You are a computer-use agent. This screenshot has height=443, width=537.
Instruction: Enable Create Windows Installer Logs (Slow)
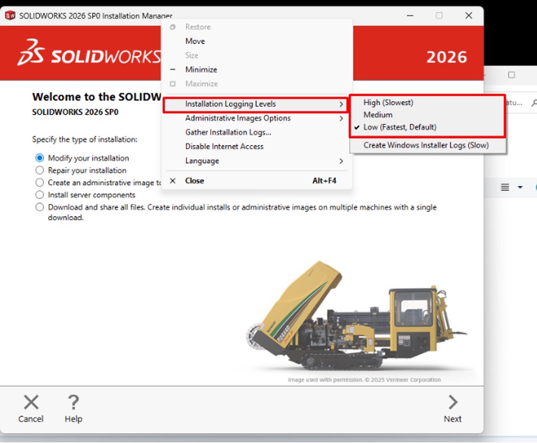pos(426,145)
